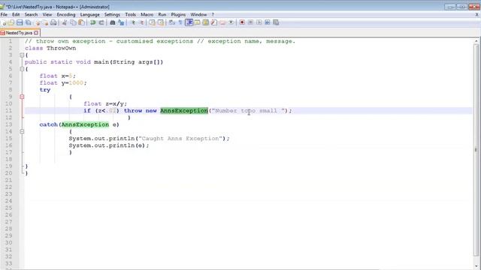Collapse catch block fold marker on line 14

click(x=22, y=132)
